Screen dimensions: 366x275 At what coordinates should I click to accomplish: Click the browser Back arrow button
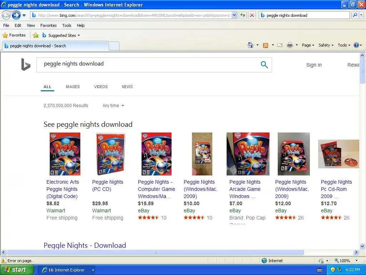(6, 15)
